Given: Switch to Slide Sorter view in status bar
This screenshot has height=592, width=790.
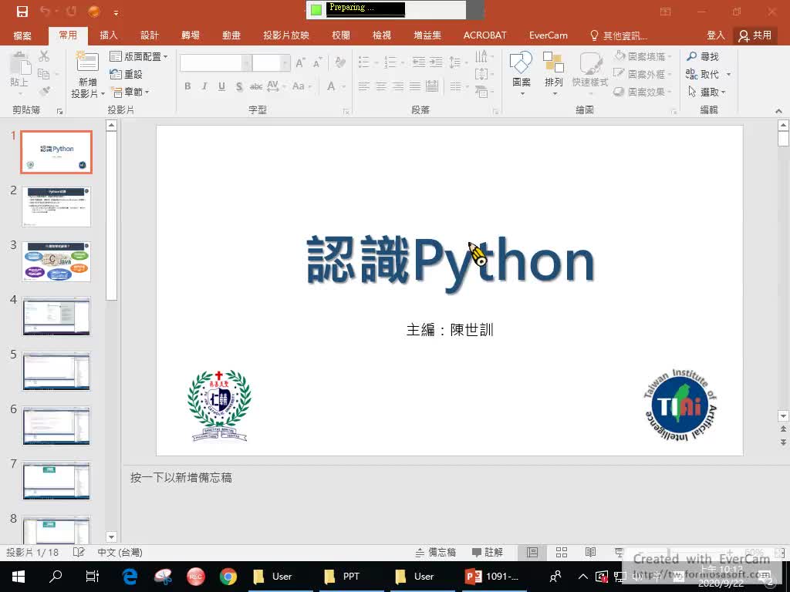Looking at the screenshot, I should coord(562,552).
